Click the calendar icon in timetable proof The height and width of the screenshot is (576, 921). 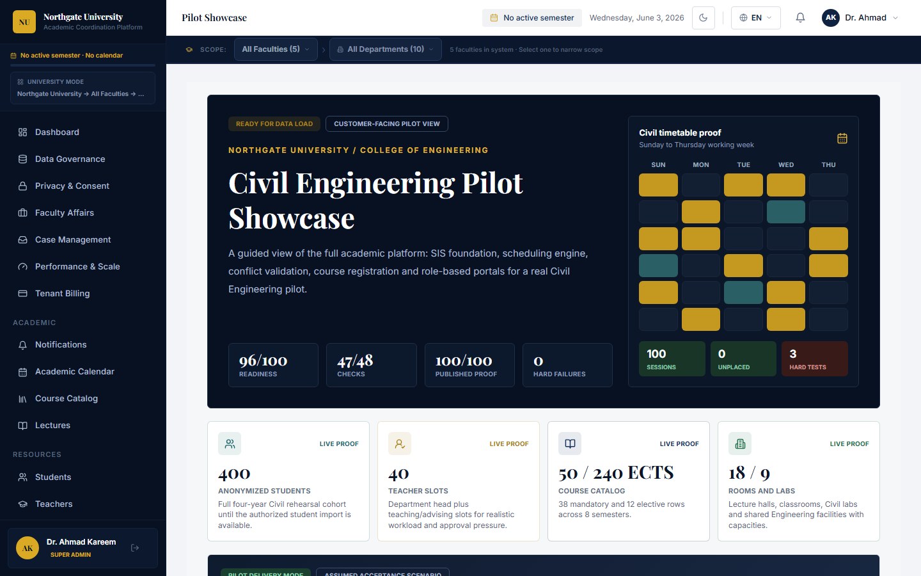pyautogui.click(x=842, y=138)
